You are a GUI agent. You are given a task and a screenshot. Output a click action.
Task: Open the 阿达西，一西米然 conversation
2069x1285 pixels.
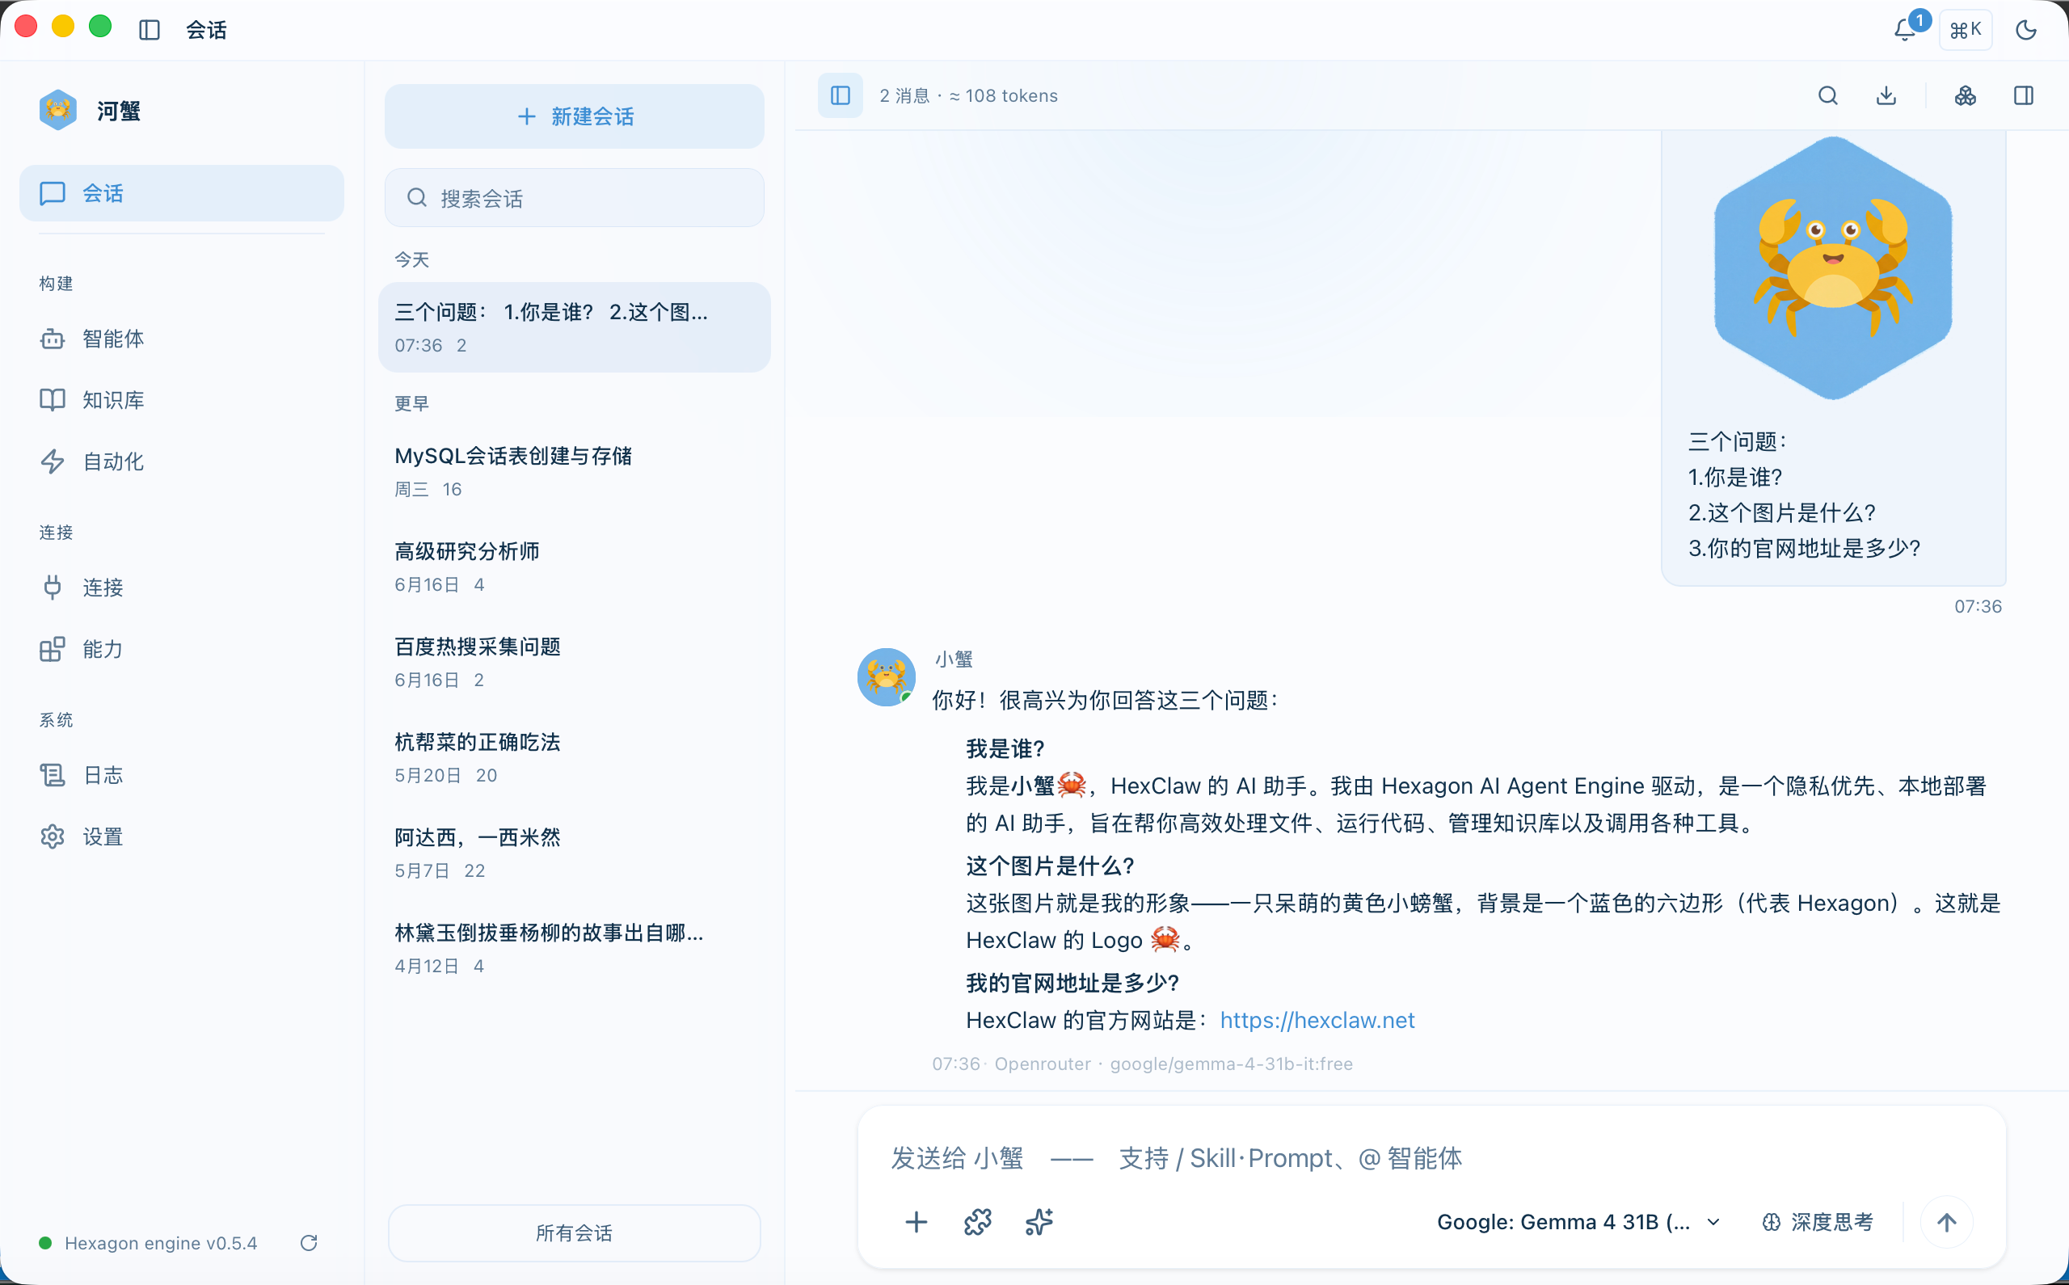pos(575,853)
